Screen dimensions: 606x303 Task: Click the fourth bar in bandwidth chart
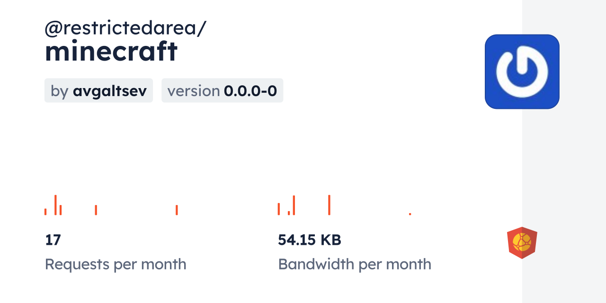pos(329,205)
